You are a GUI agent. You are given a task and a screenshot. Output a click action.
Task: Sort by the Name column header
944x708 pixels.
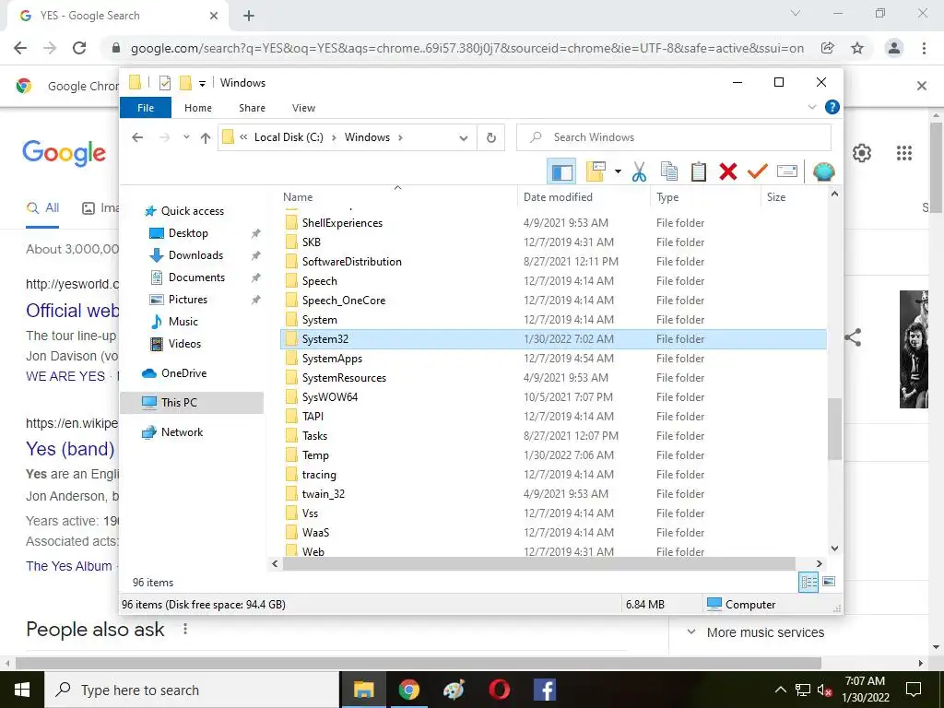[x=399, y=197]
